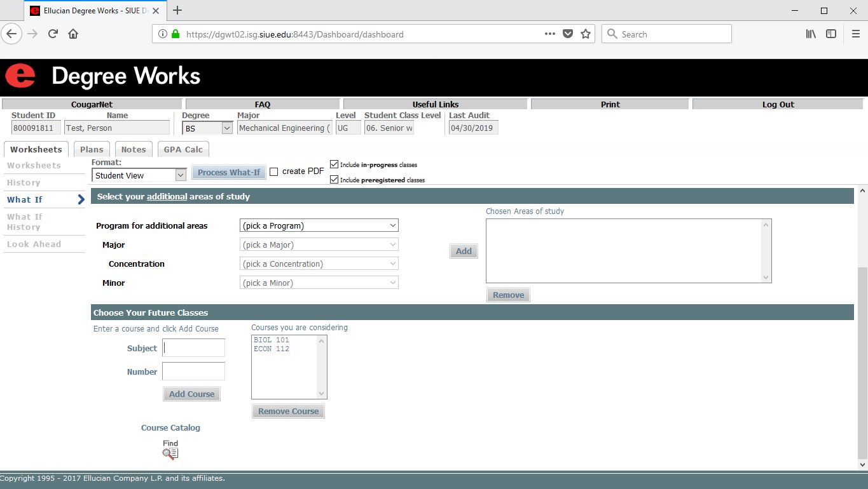The width and height of the screenshot is (868, 489).
Task: Open the Plans tab
Action: (x=92, y=150)
